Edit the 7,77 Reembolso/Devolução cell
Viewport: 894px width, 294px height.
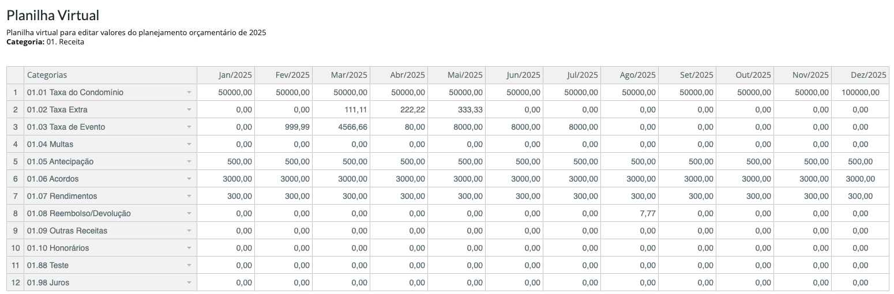tap(630, 213)
